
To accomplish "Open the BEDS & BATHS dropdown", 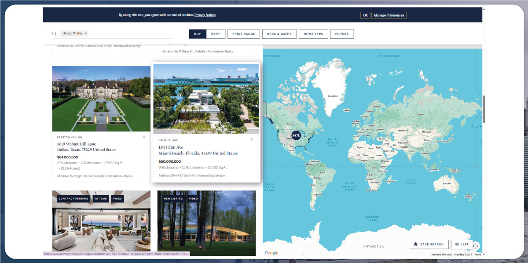I will [x=279, y=34].
